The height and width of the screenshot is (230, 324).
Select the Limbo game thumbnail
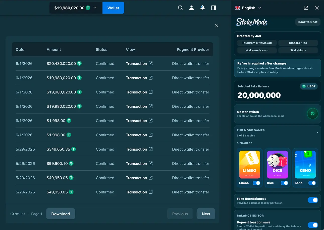point(250,164)
